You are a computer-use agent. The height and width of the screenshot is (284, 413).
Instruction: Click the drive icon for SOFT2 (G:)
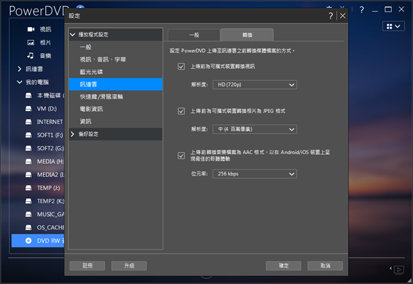coord(28,148)
